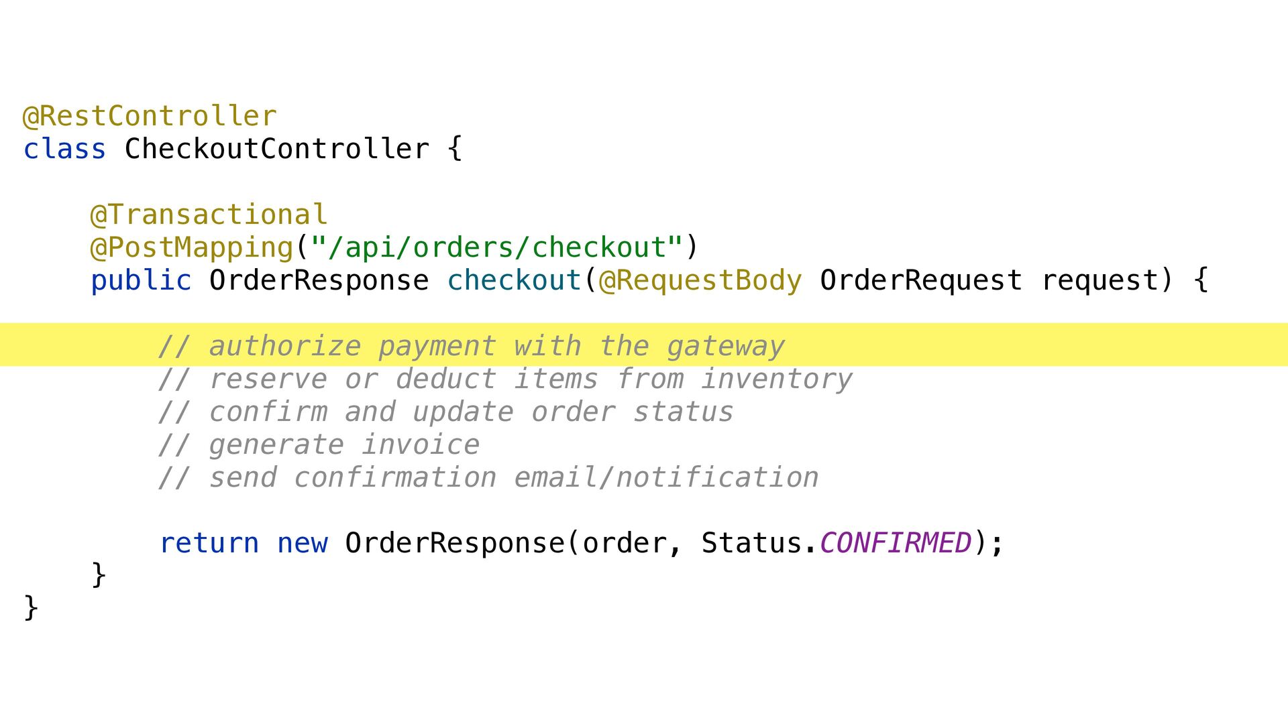Image resolution: width=1288 pixels, height=724 pixels.
Task: Click the @PostMapping annotation
Action: [192, 247]
